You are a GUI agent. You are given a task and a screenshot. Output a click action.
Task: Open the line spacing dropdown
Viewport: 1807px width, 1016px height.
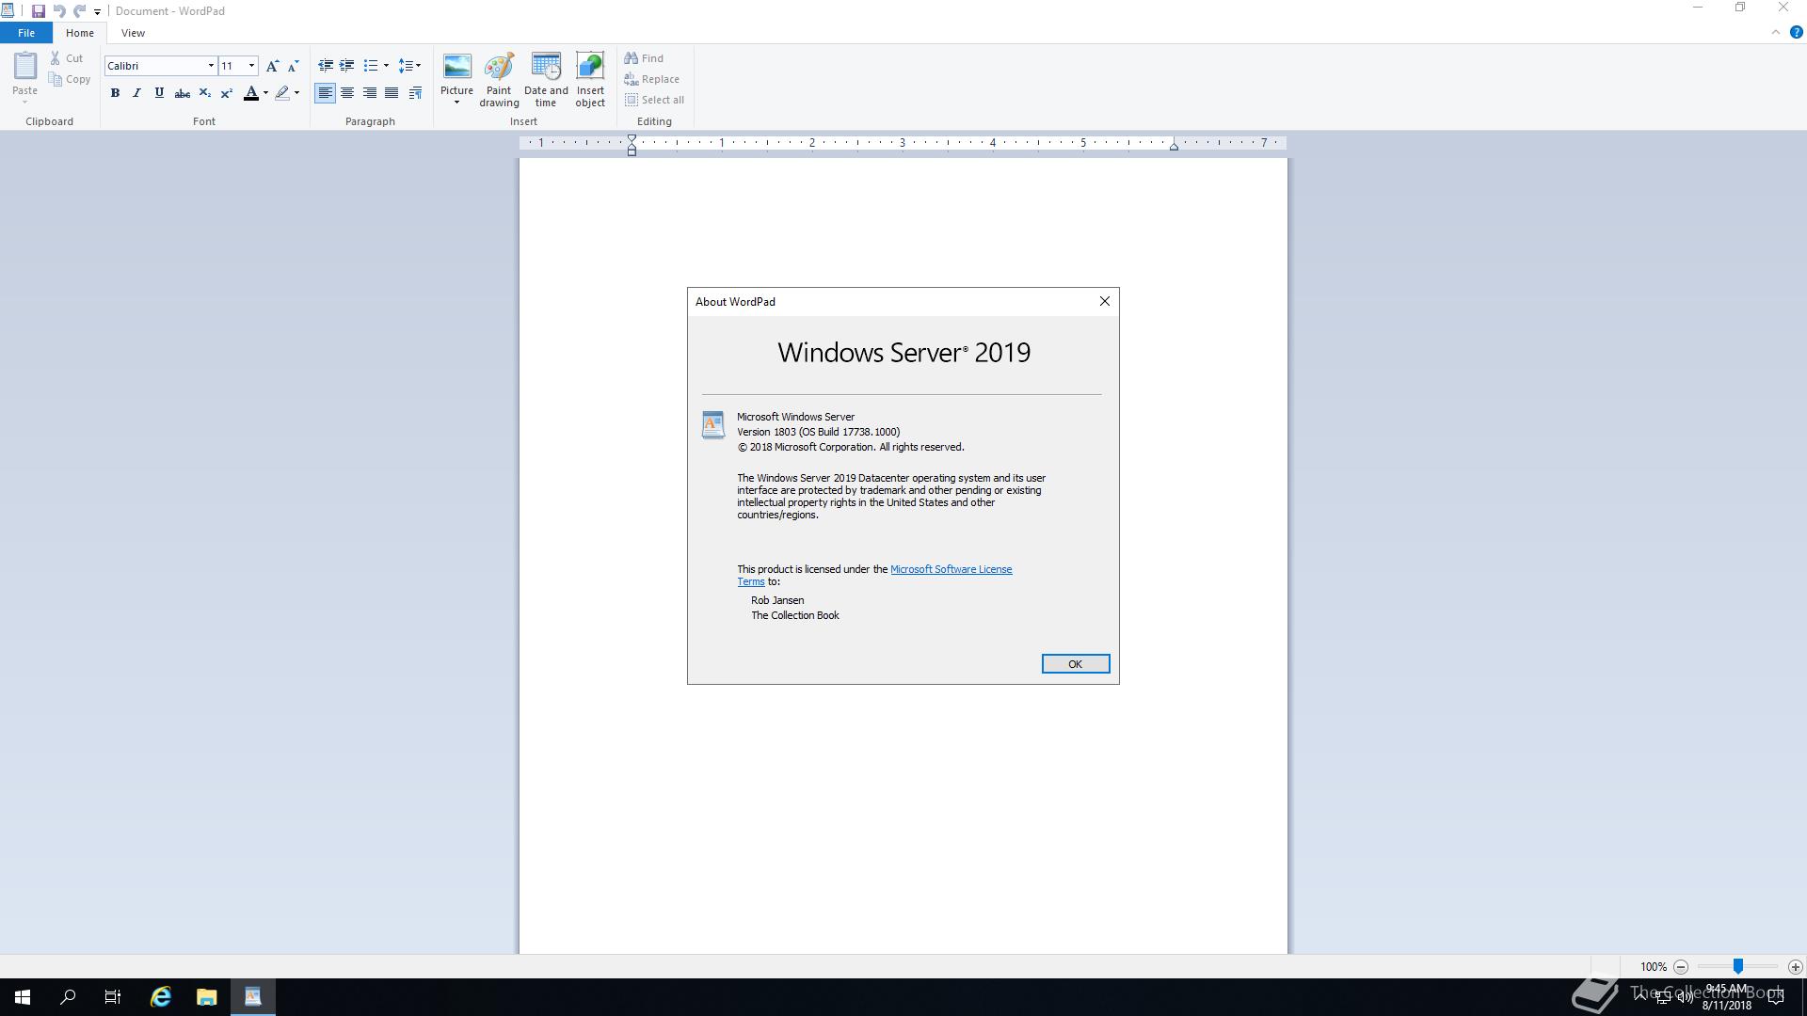[x=409, y=66]
